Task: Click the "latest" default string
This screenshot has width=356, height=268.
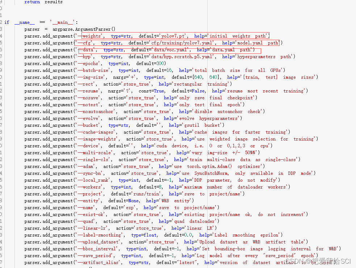Action: pos(187,263)
